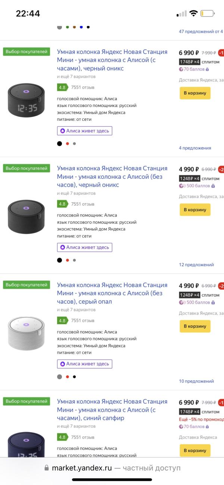Show и ещё 7 вариантов under first listing
This screenshot has height=485, width=224.
point(76,77)
